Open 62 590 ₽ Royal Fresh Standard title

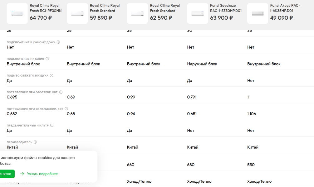click(x=165, y=8)
